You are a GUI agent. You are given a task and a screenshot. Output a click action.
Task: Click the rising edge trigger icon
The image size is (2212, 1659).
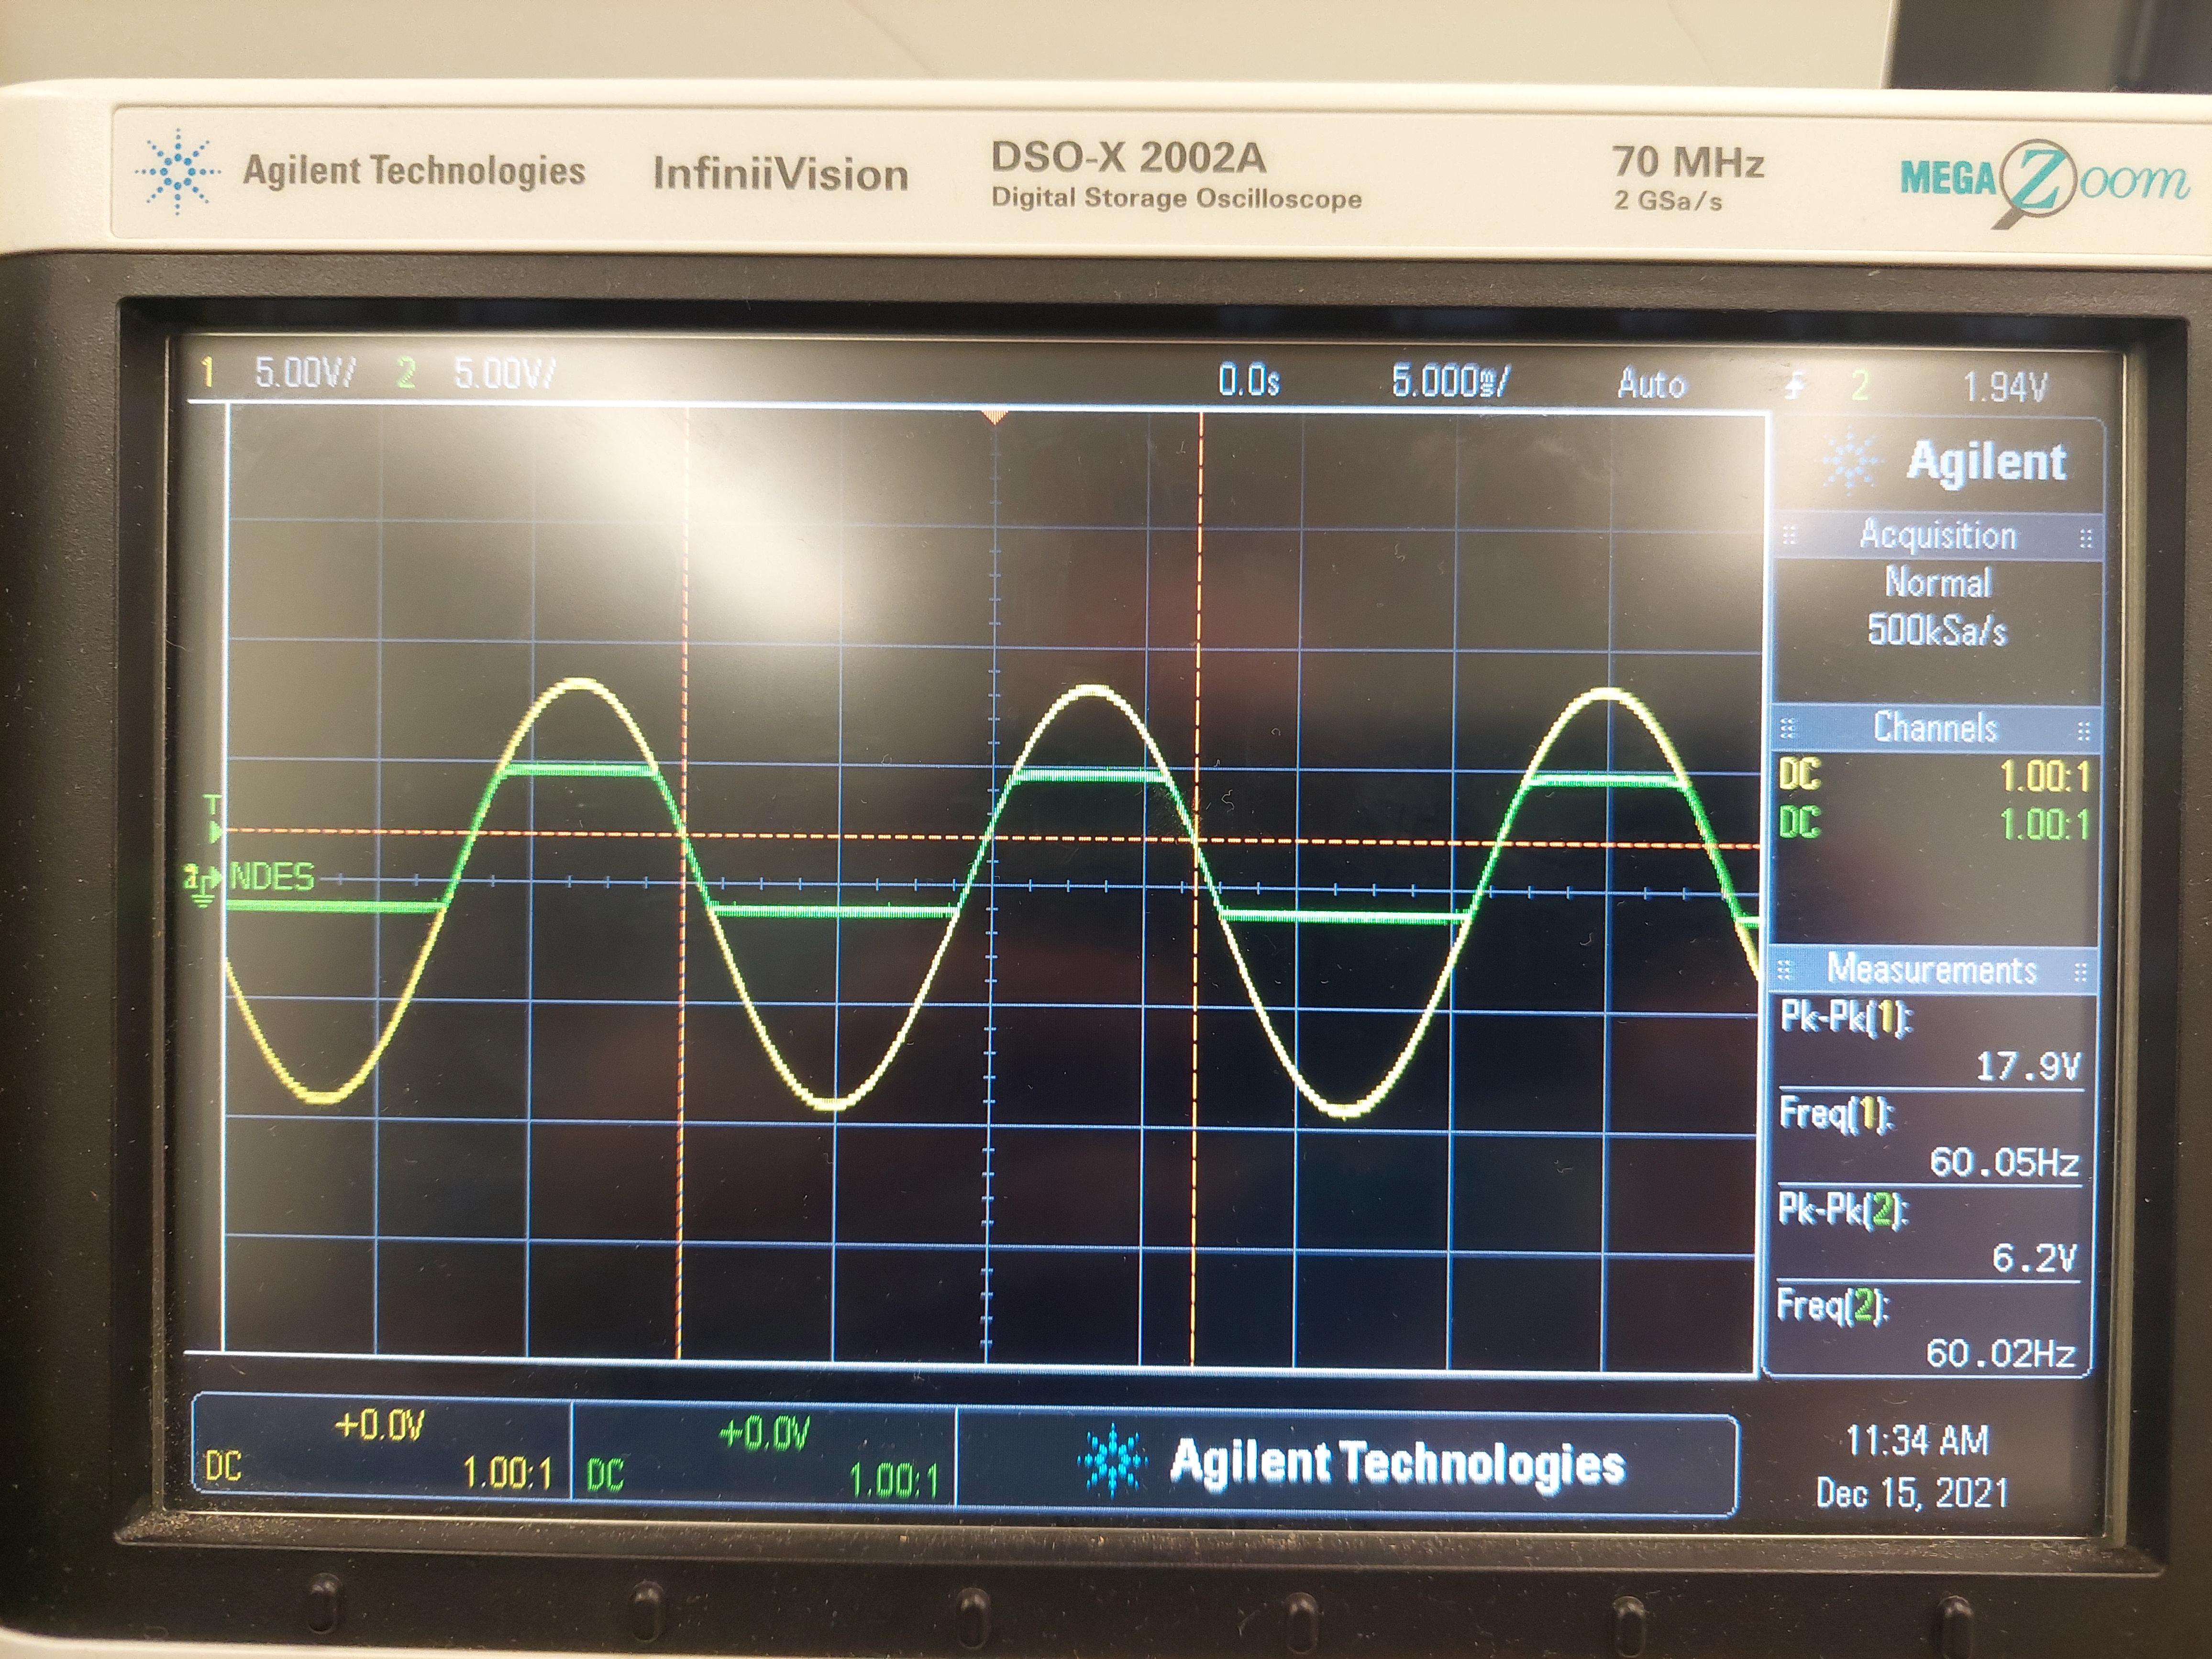coord(1795,386)
